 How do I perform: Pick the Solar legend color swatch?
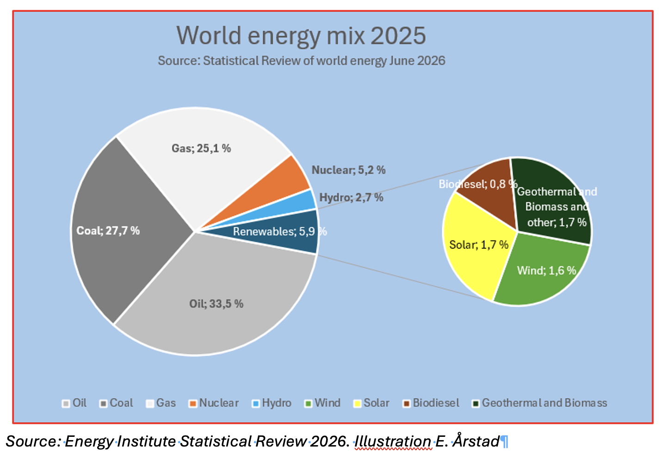[x=357, y=404]
